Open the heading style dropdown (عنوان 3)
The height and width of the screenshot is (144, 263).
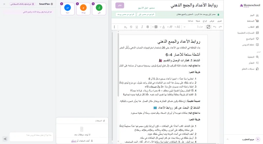(194, 27)
